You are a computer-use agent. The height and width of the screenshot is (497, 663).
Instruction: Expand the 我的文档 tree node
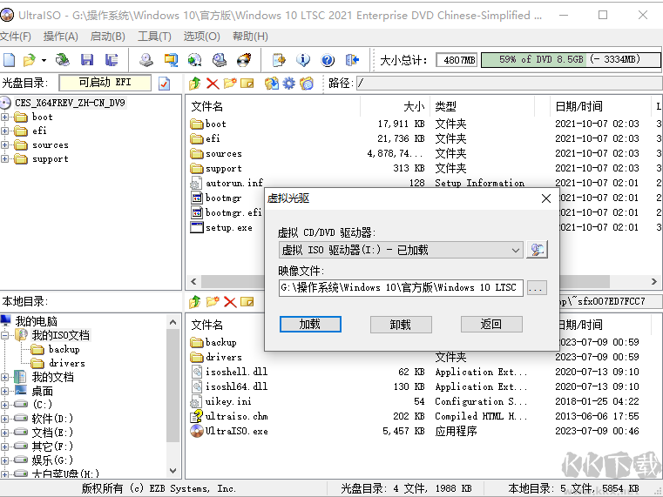pos(4,377)
